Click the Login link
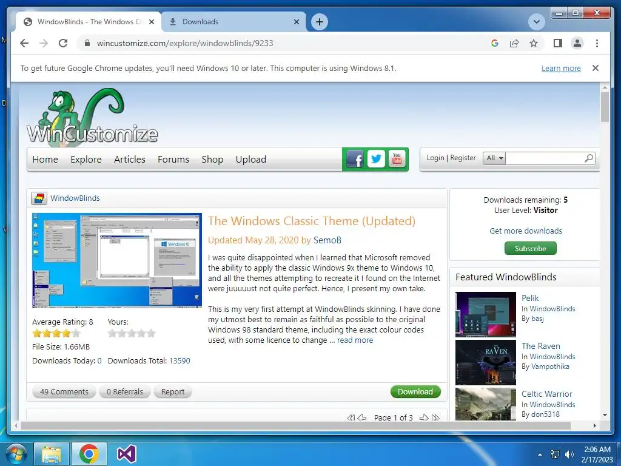This screenshot has height=466, width=621. point(435,158)
